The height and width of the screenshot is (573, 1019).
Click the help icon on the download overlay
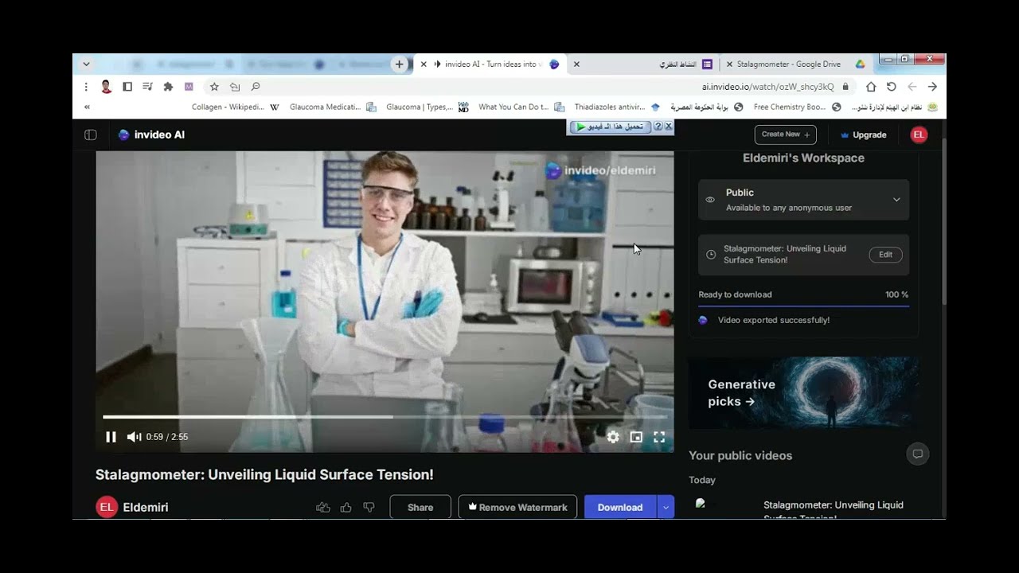point(658,127)
